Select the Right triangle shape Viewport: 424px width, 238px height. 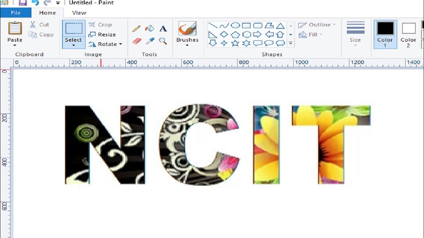pos(213,34)
